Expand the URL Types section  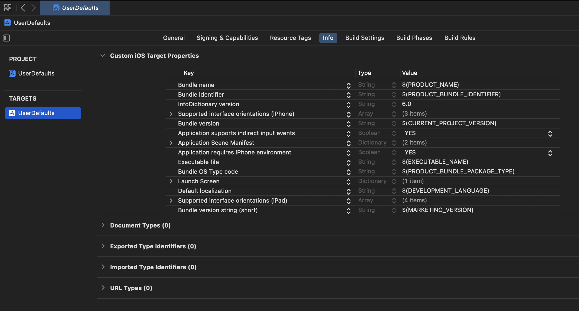click(103, 288)
